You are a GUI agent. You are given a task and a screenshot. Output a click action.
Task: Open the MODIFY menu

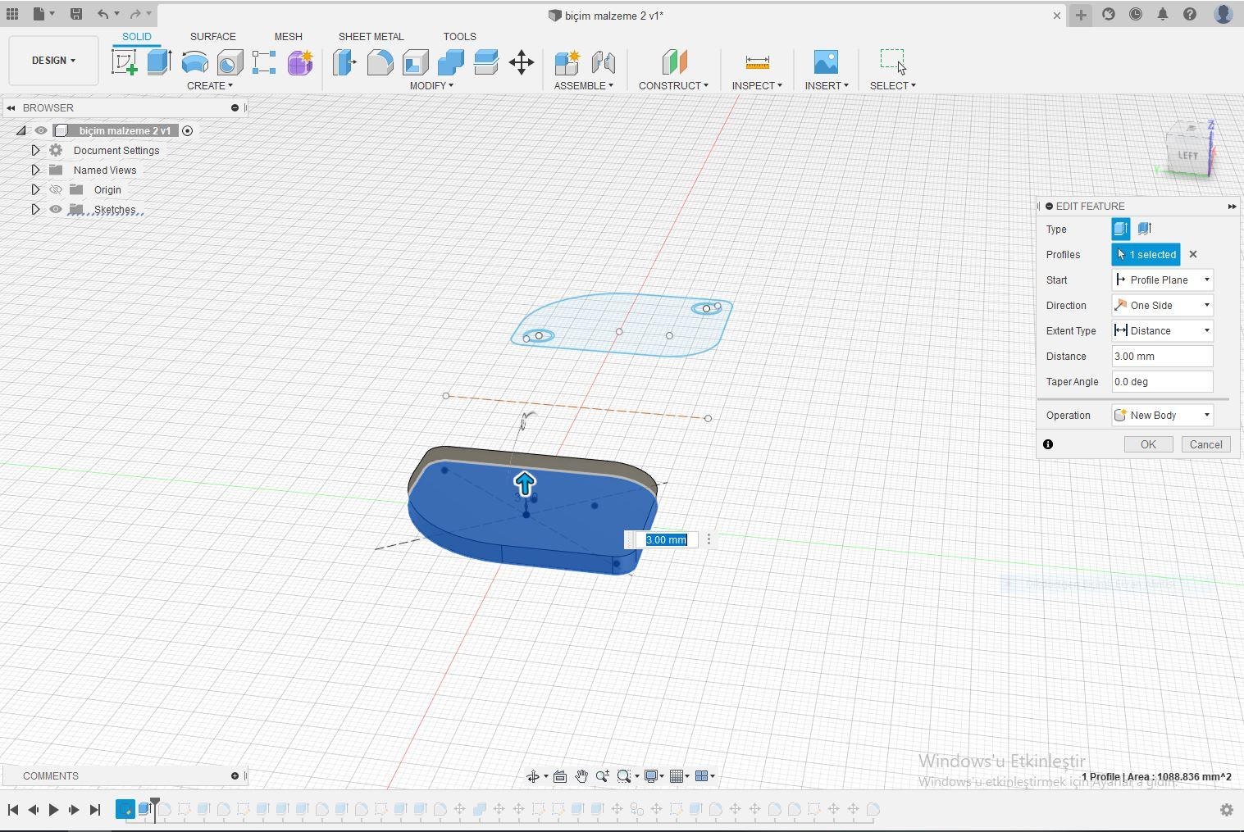(431, 85)
